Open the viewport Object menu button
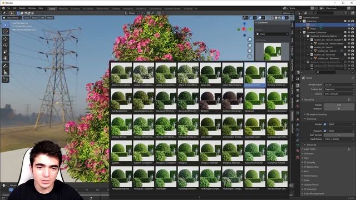Screen dimensions: 356x200 (50, 18)
